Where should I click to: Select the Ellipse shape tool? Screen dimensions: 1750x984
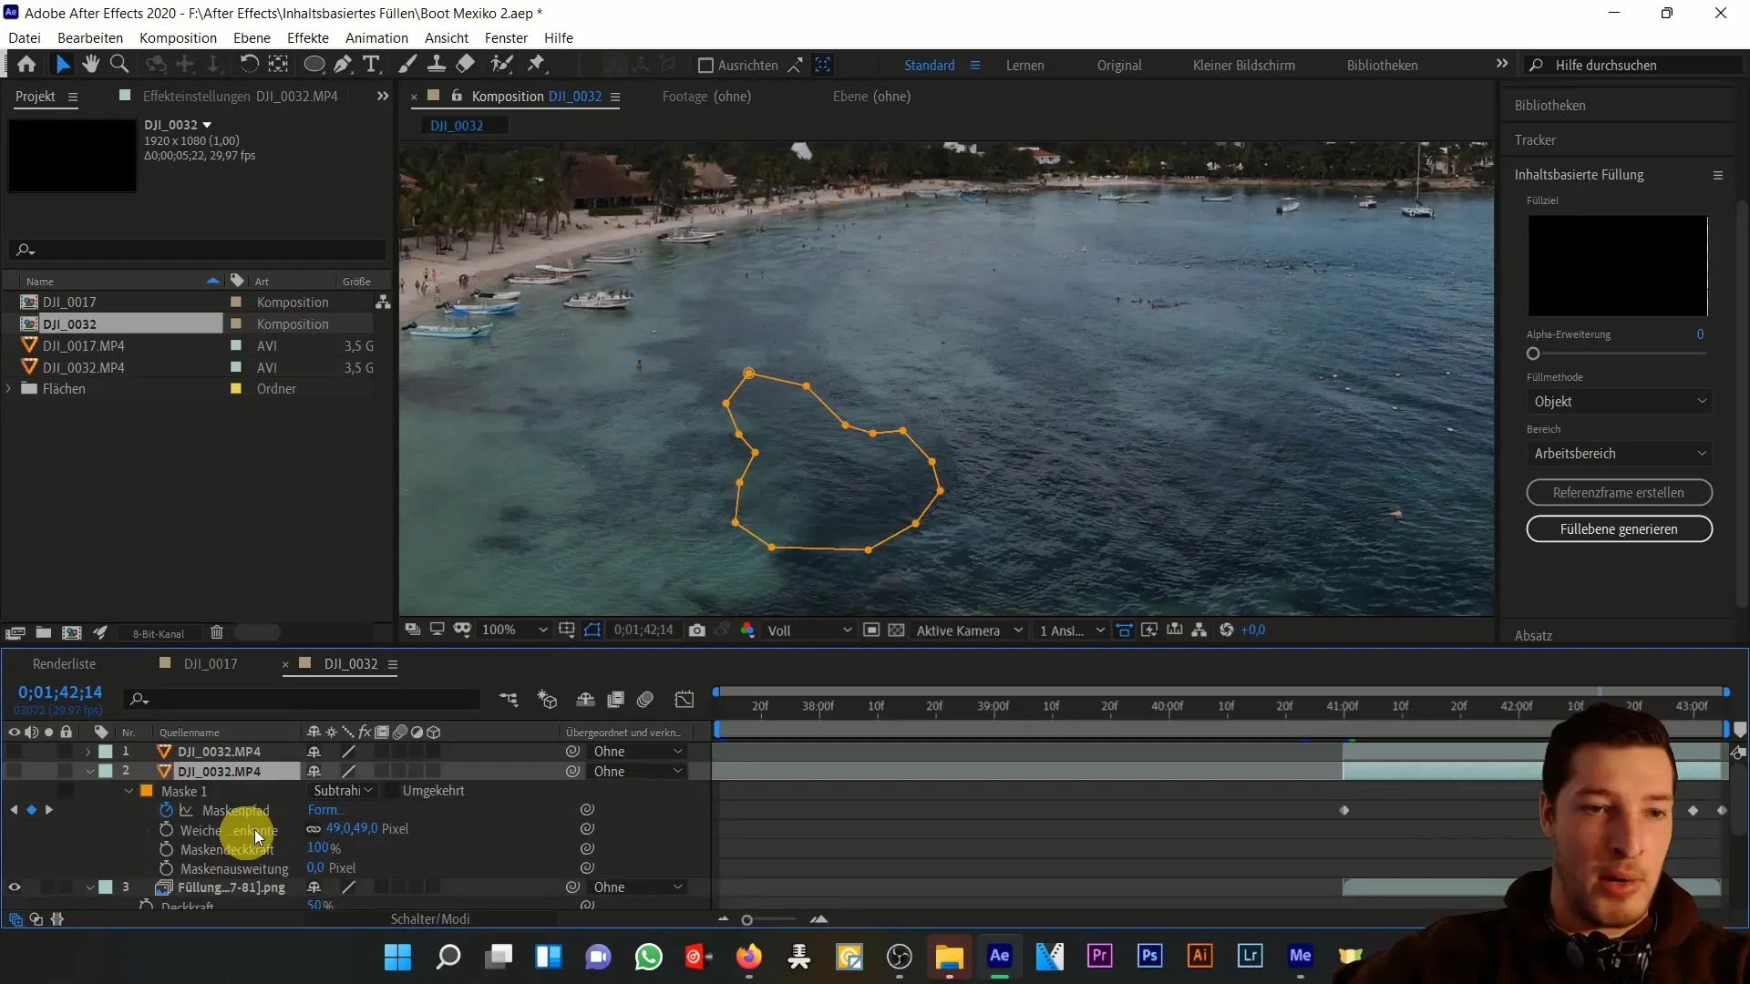pyautogui.click(x=314, y=65)
